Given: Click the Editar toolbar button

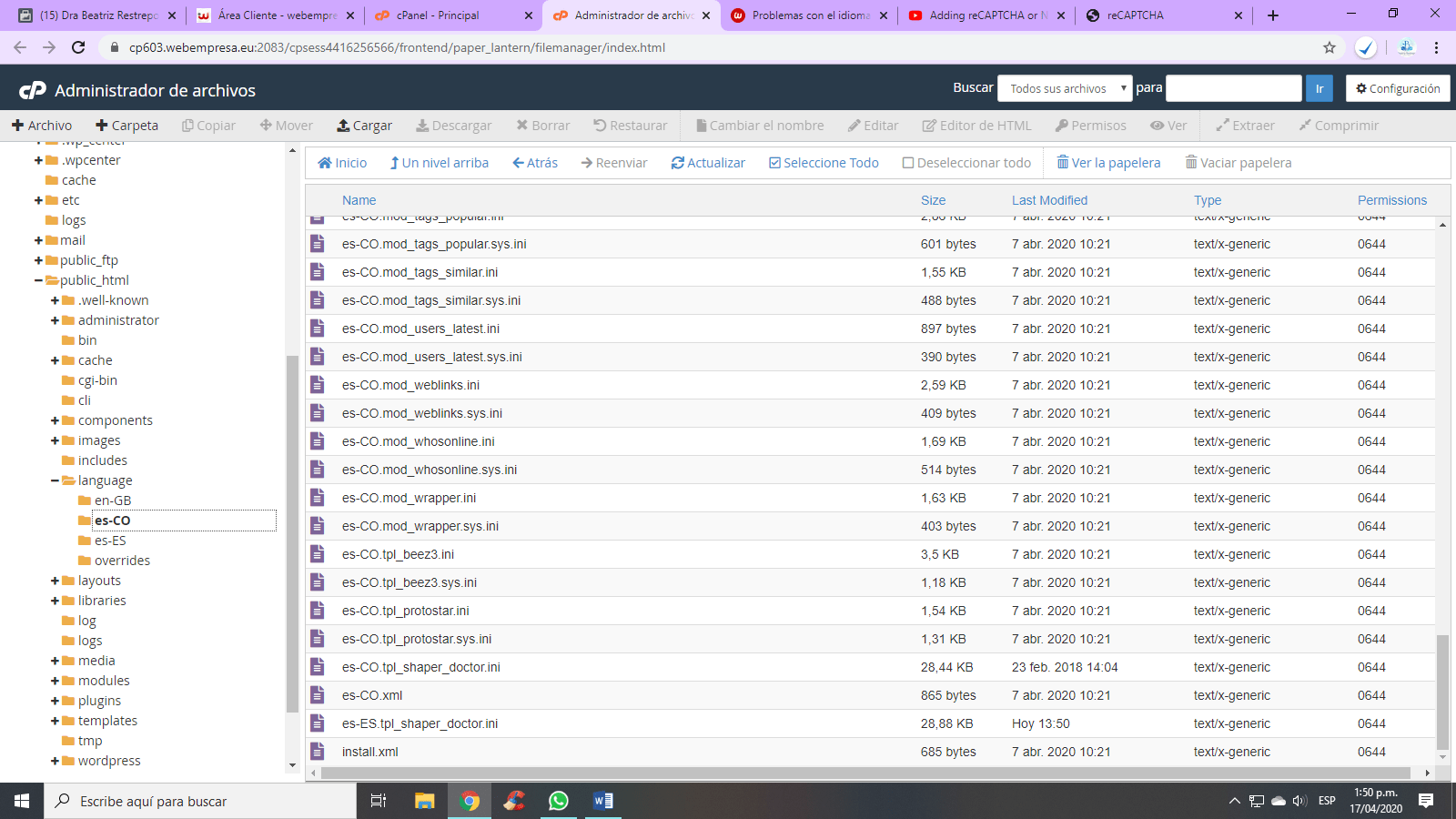Looking at the screenshot, I should coord(874,126).
